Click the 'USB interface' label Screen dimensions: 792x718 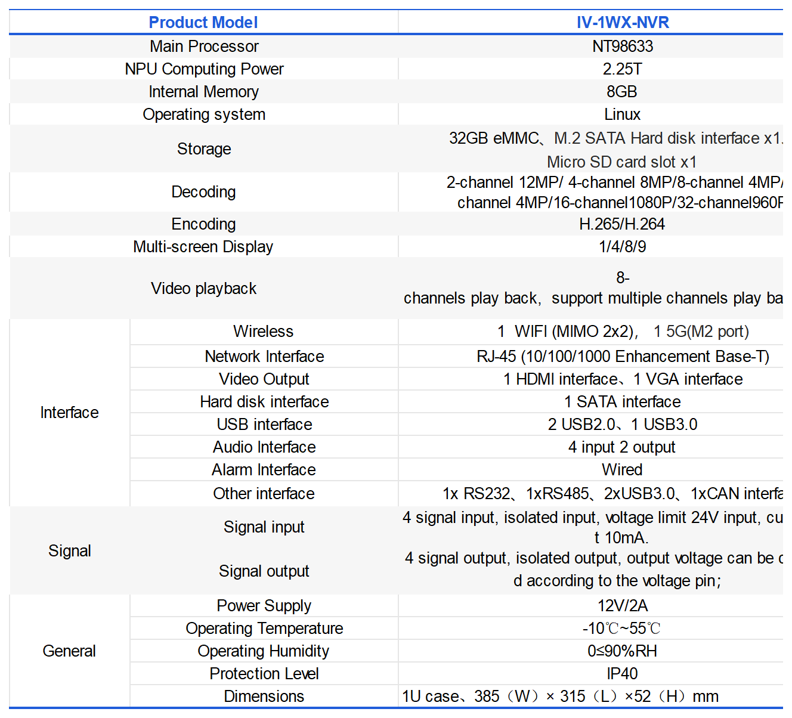tap(264, 425)
